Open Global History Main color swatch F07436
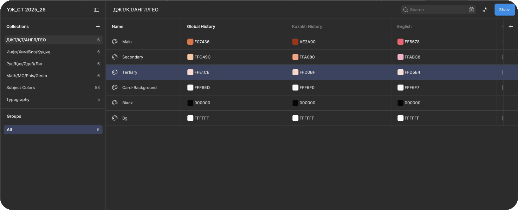Image resolution: width=518 pixels, height=210 pixels. click(x=190, y=42)
